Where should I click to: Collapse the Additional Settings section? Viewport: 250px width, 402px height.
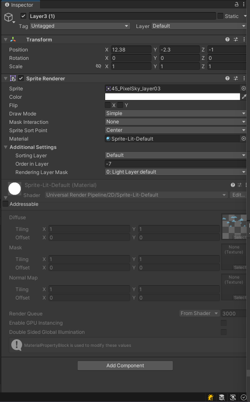(x=5, y=147)
